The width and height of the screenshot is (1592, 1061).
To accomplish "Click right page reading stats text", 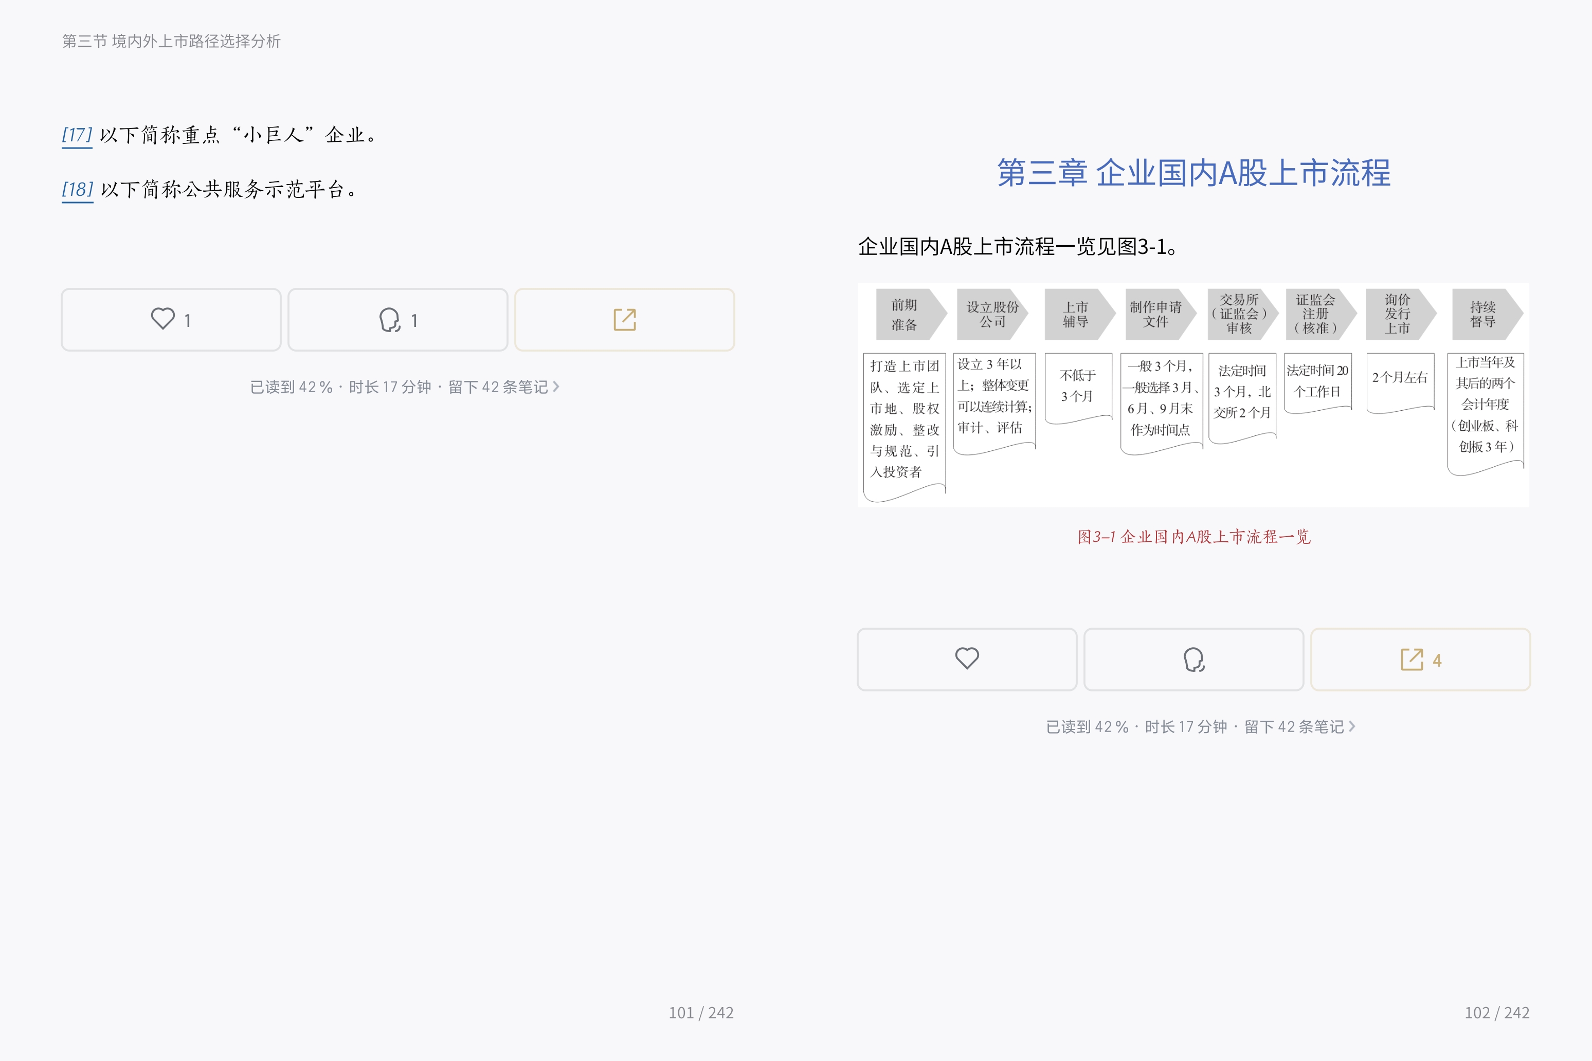I will [x=1194, y=726].
